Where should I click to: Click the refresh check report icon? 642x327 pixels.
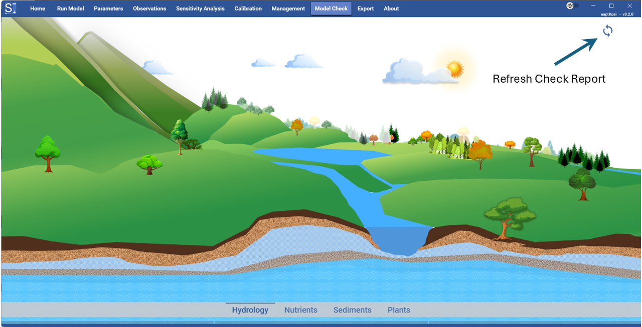click(x=607, y=31)
